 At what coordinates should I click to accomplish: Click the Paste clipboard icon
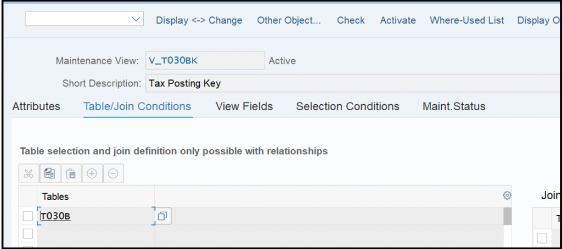[71, 174]
